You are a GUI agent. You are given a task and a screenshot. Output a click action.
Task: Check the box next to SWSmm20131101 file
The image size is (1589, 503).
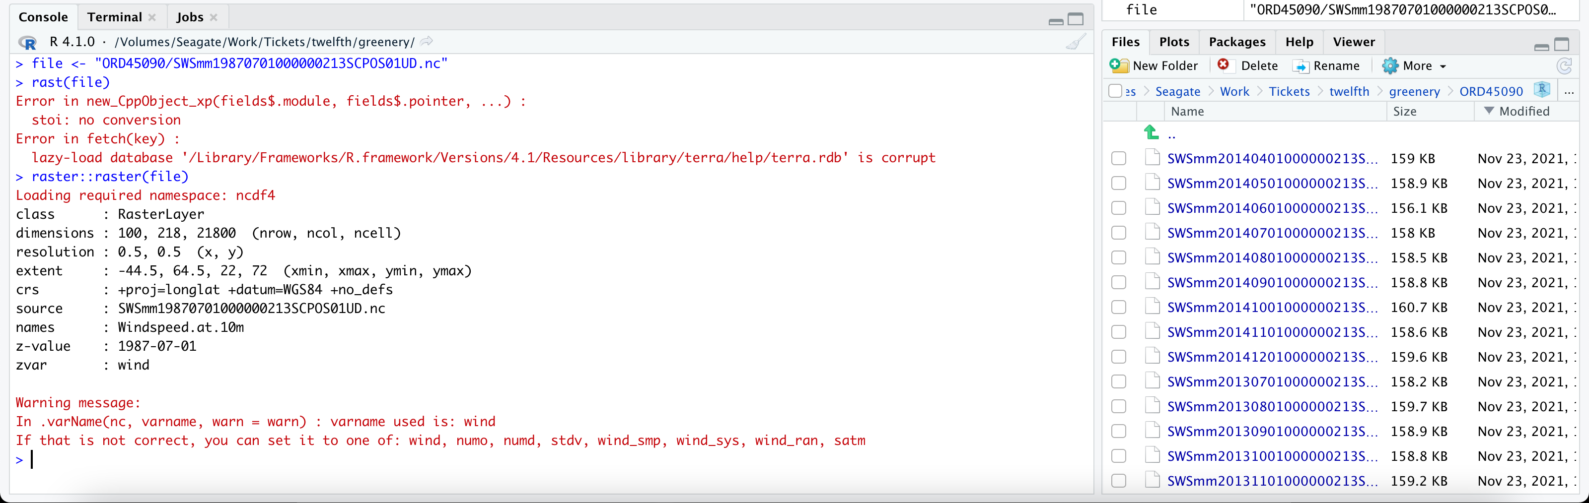(1119, 481)
